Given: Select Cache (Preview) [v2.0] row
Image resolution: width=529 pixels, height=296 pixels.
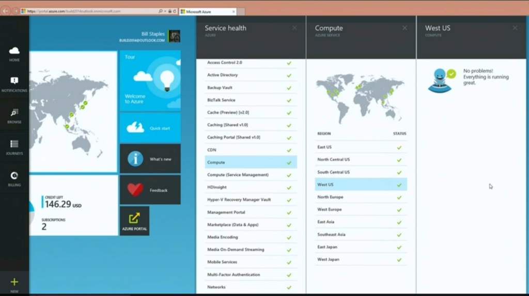Looking at the screenshot, I should click(251, 112).
